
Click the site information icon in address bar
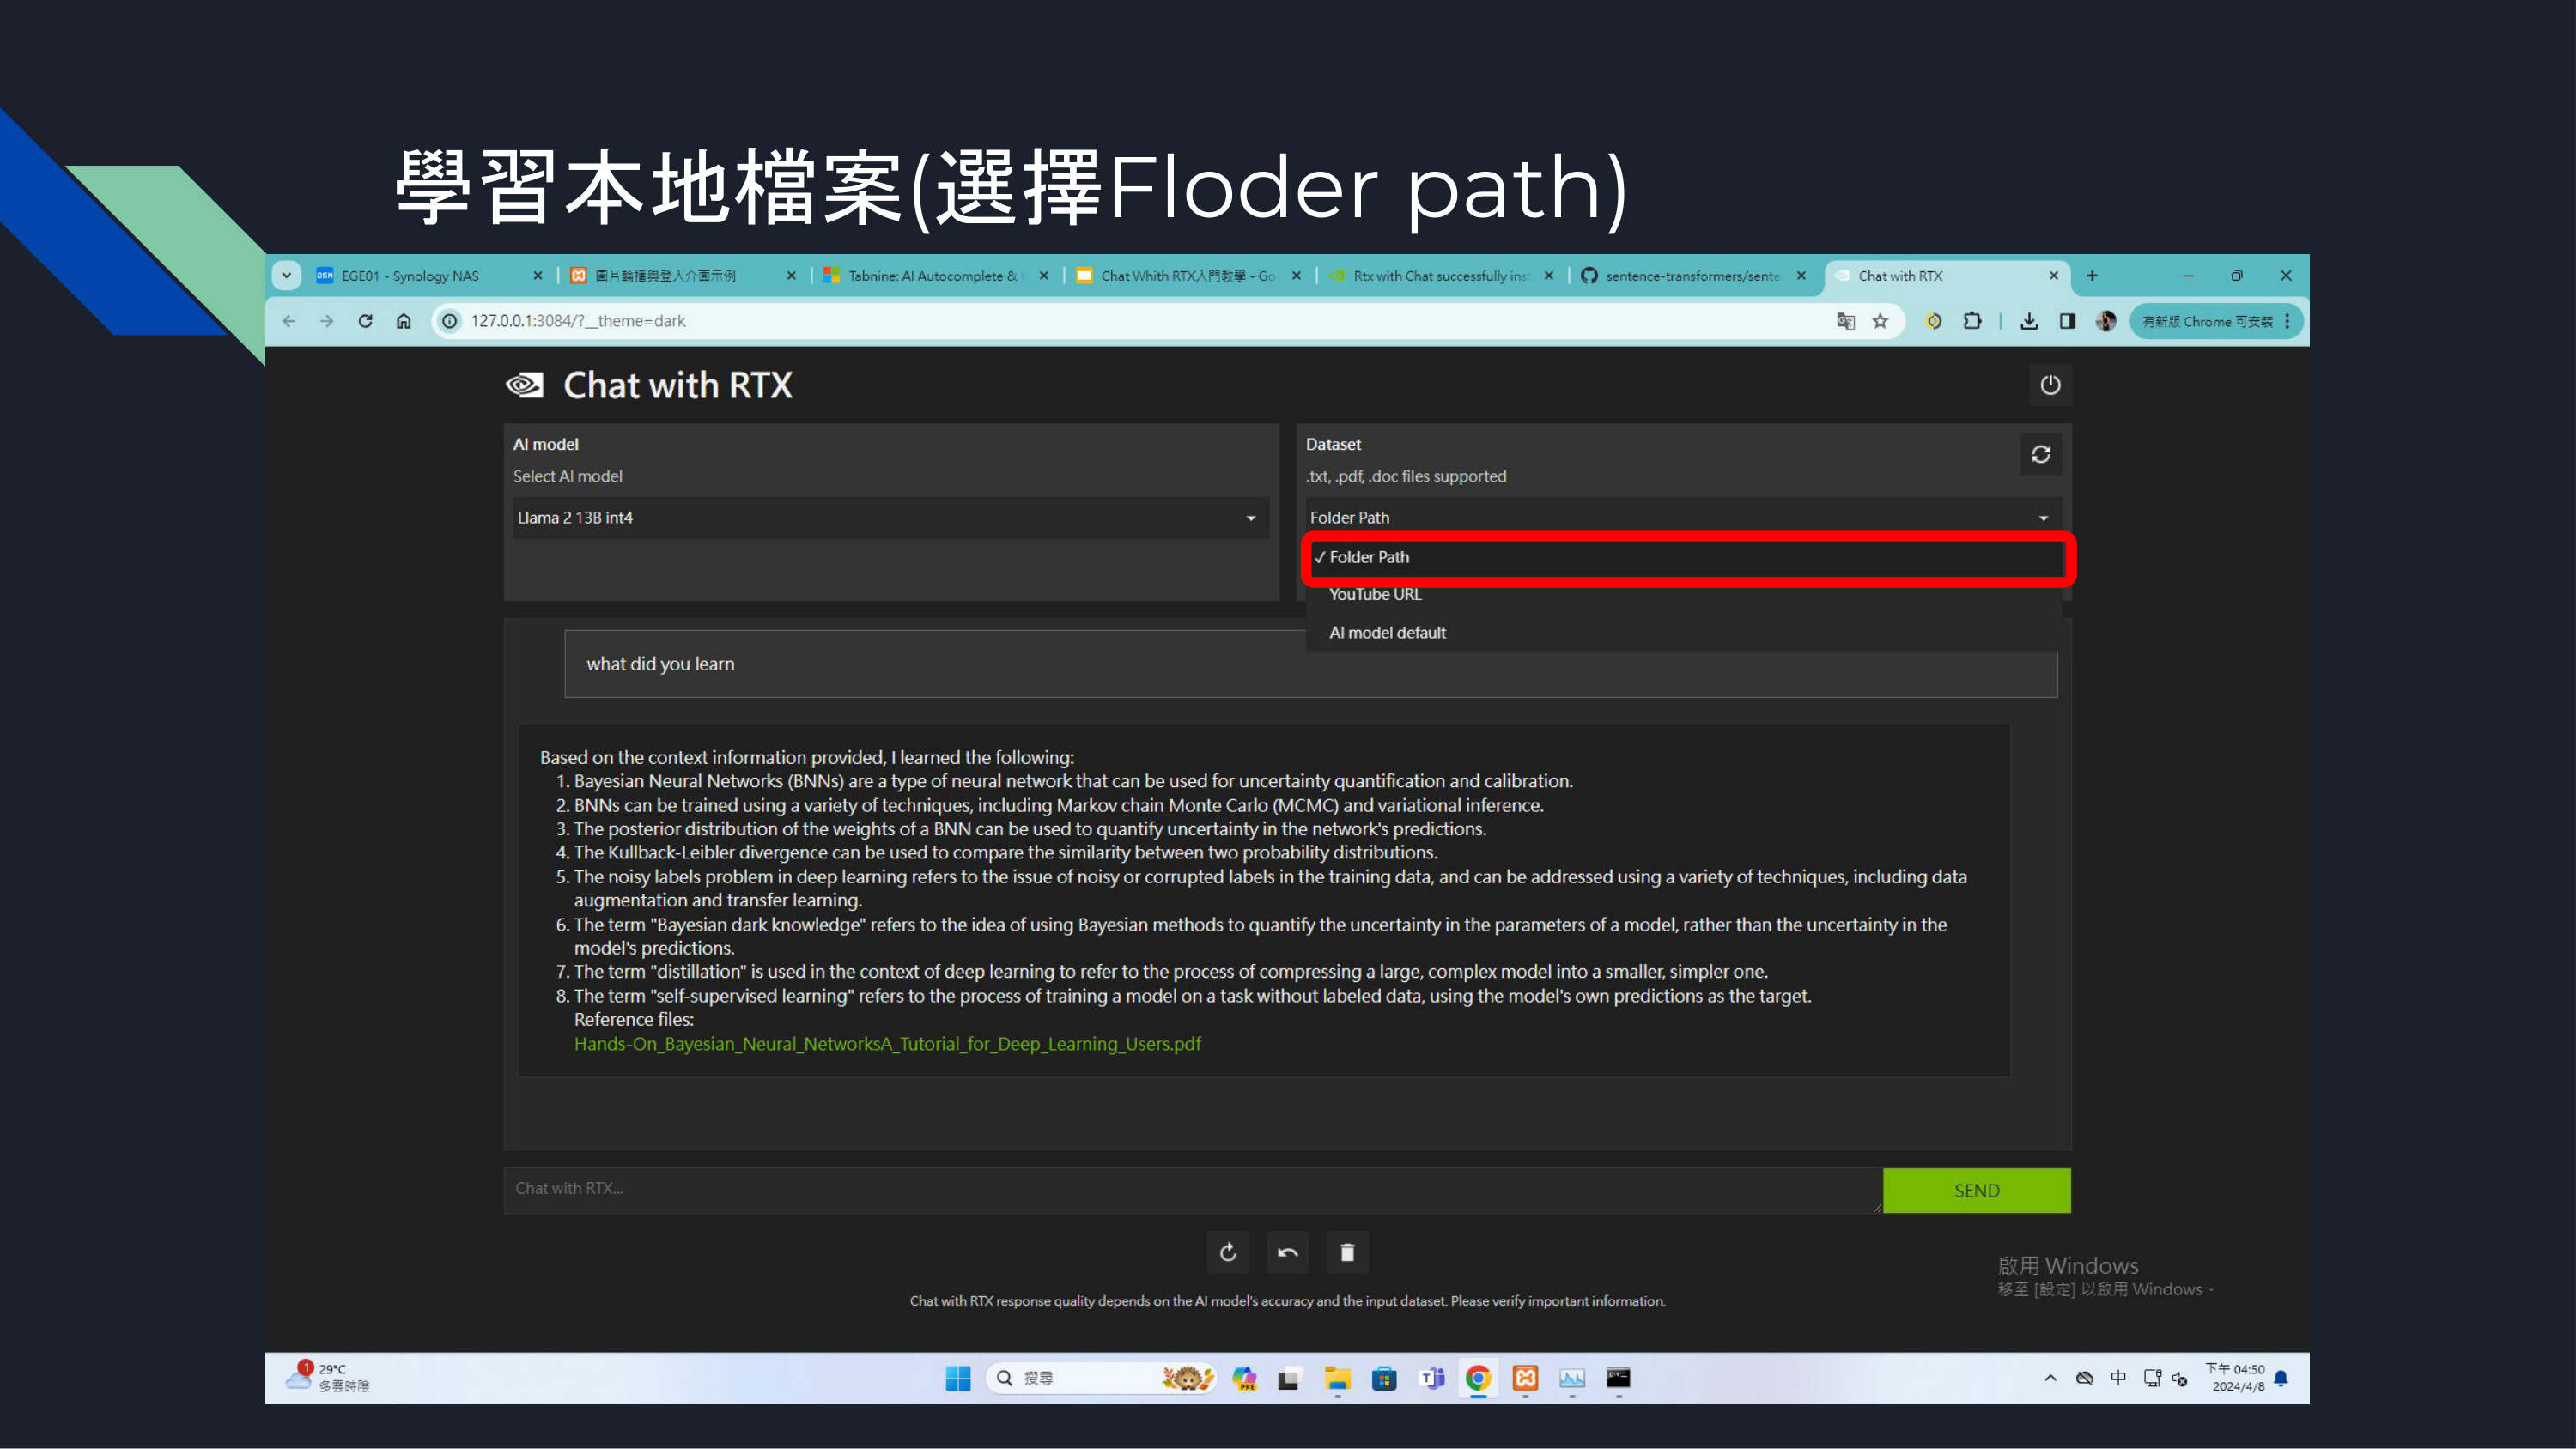[450, 321]
